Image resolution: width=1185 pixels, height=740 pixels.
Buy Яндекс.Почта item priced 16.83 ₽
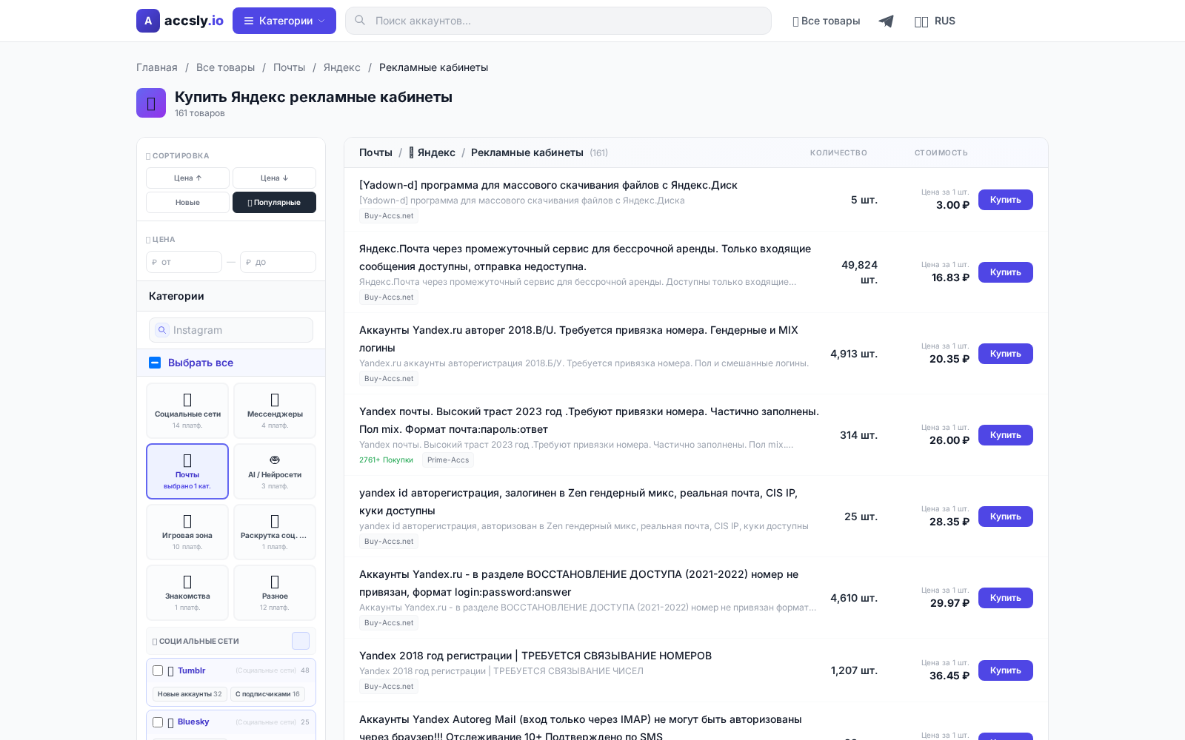click(1006, 272)
